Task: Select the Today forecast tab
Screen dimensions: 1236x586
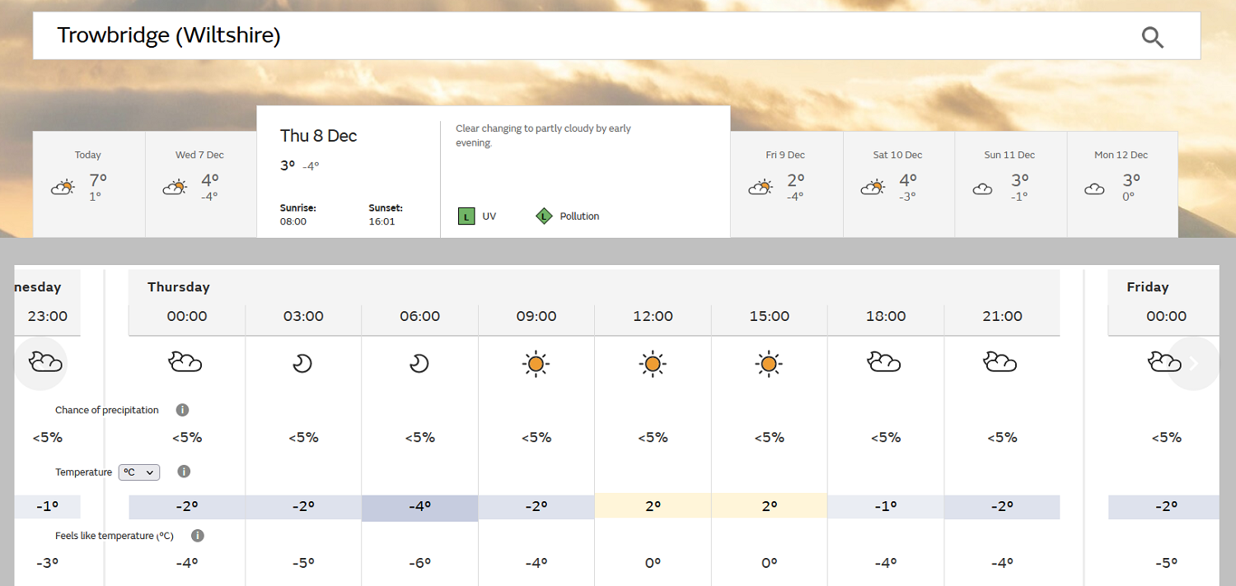Action: coord(88,184)
